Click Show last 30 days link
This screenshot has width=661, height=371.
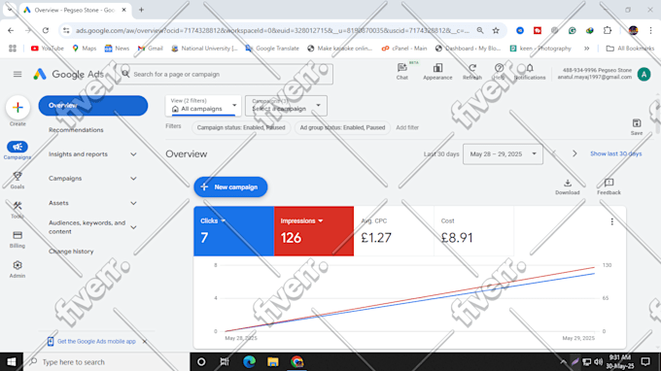pos(616,153)
